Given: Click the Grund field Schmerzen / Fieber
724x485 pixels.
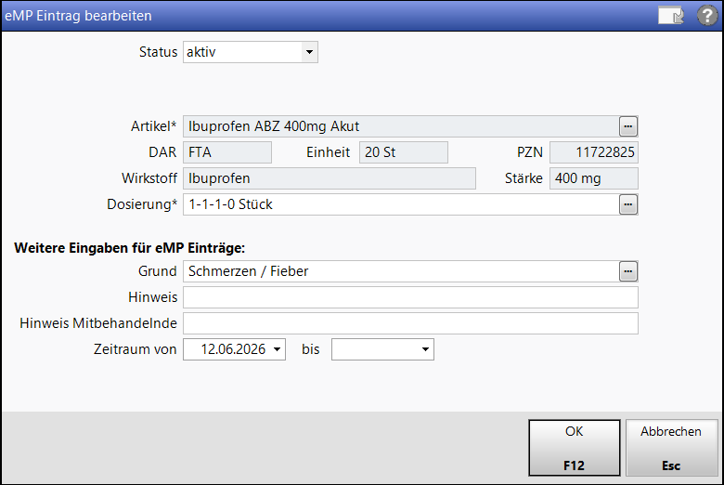Looking at the screenshot, I should [x=401, y=271].
